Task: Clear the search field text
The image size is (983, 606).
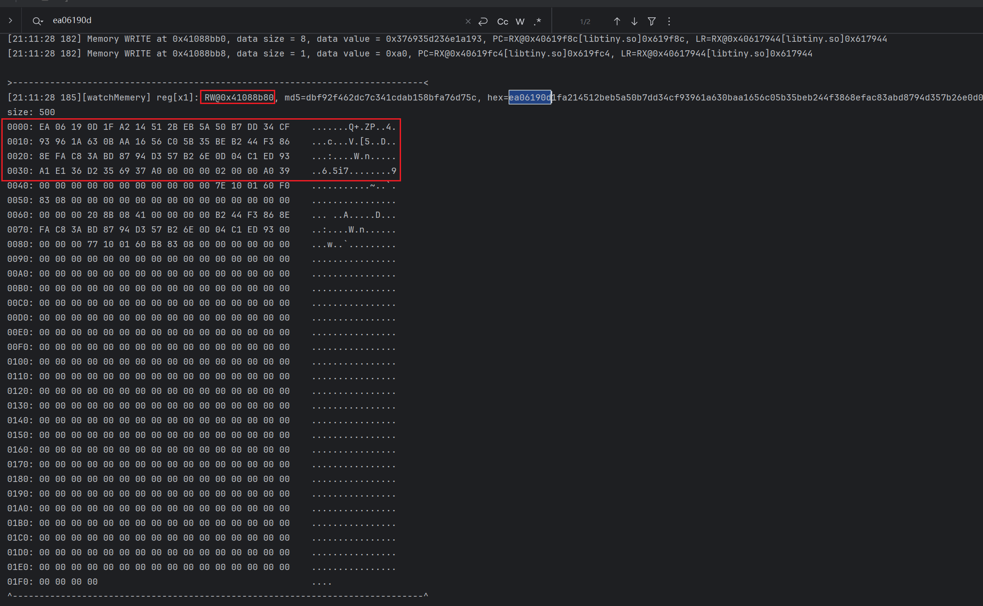Action: (468, 21)
